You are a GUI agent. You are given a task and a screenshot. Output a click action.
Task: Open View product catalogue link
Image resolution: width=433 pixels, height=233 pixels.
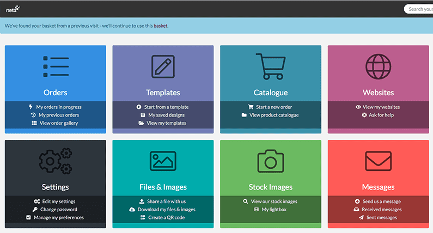tap(275, 115)
